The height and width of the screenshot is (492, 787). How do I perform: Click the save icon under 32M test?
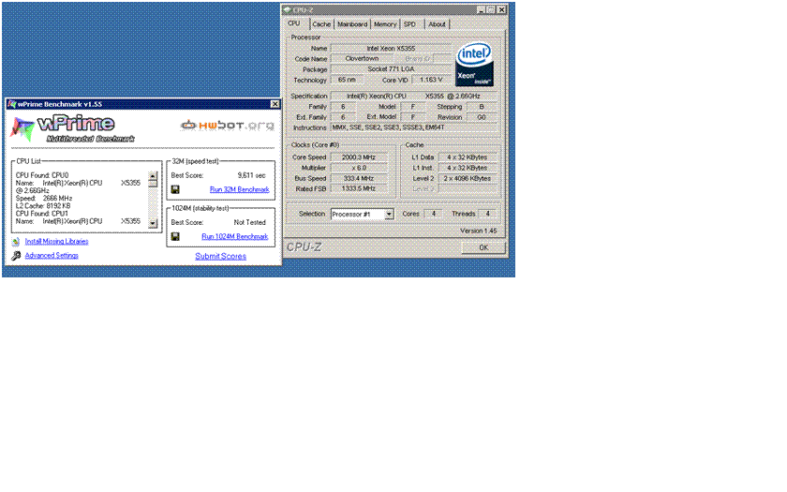pyautogui.click(x=175, y=189)
